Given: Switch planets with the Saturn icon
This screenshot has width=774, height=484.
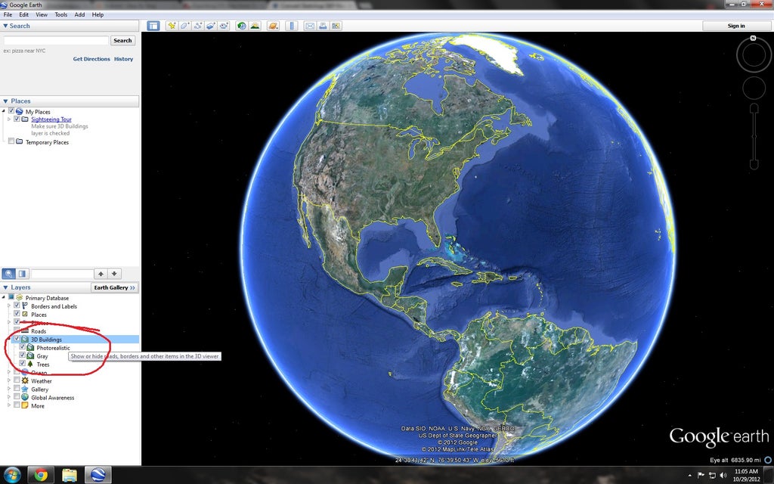Looking at the screenshot, I should pyautogui.click(x=273, y=26).
